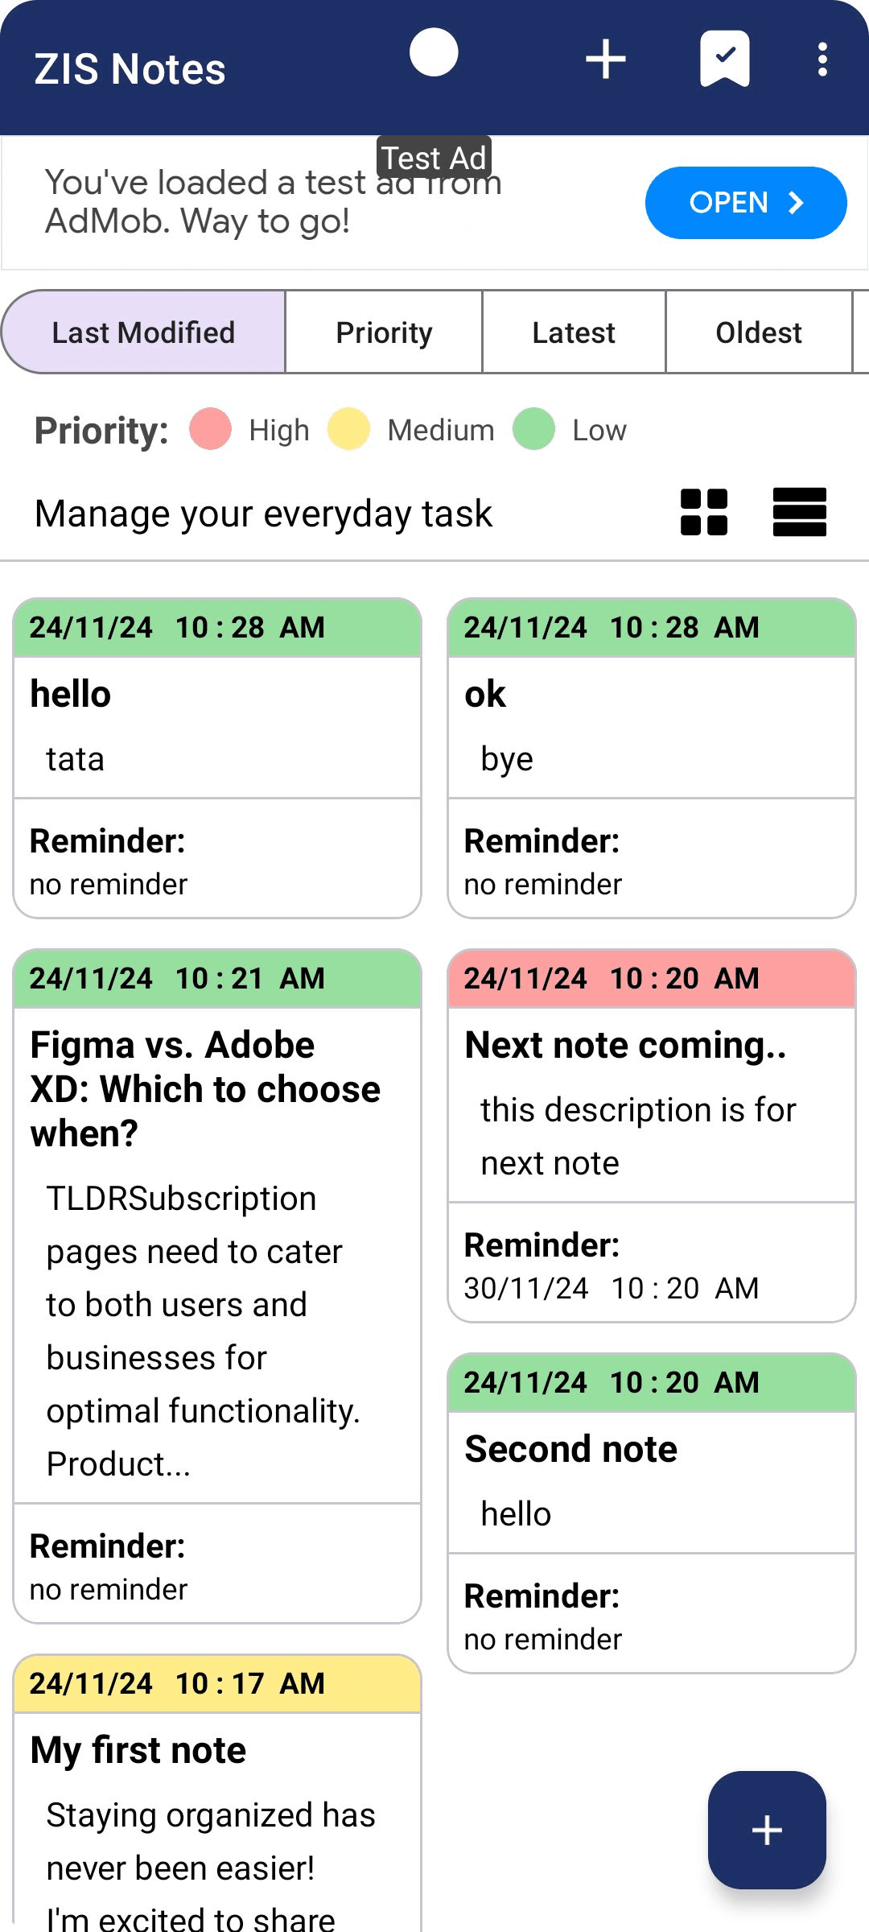The height and width of the screenshot is (1932, 869).
Task: Open bookmarked notes via the bookmark checkmark icon
Action: pyautogui.click(x=723, y=58)
